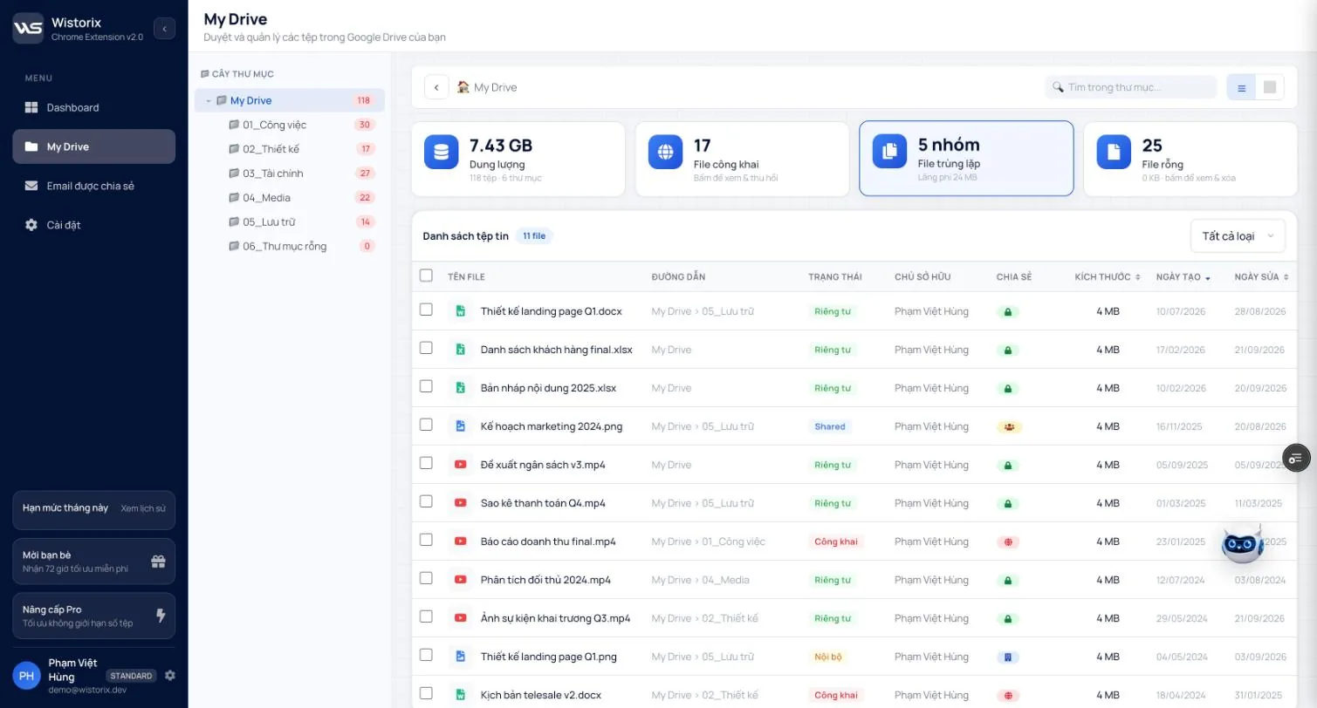This screenshot has height=708, width=1317.
Task: Switch to grid view layout
Action: coord(1270,87)
